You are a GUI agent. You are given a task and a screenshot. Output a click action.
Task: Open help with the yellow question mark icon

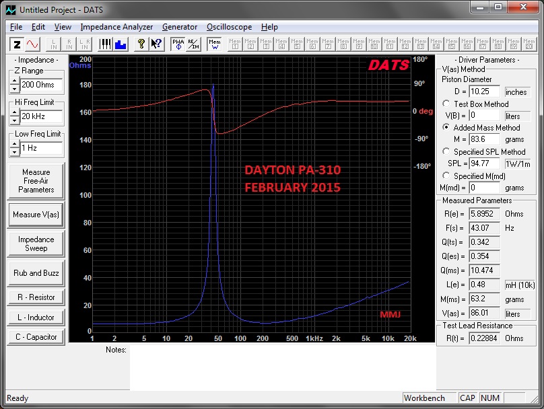141,44
